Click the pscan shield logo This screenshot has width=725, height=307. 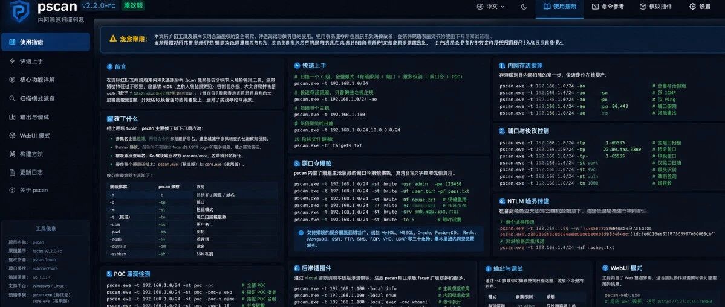tap(20, 11)
